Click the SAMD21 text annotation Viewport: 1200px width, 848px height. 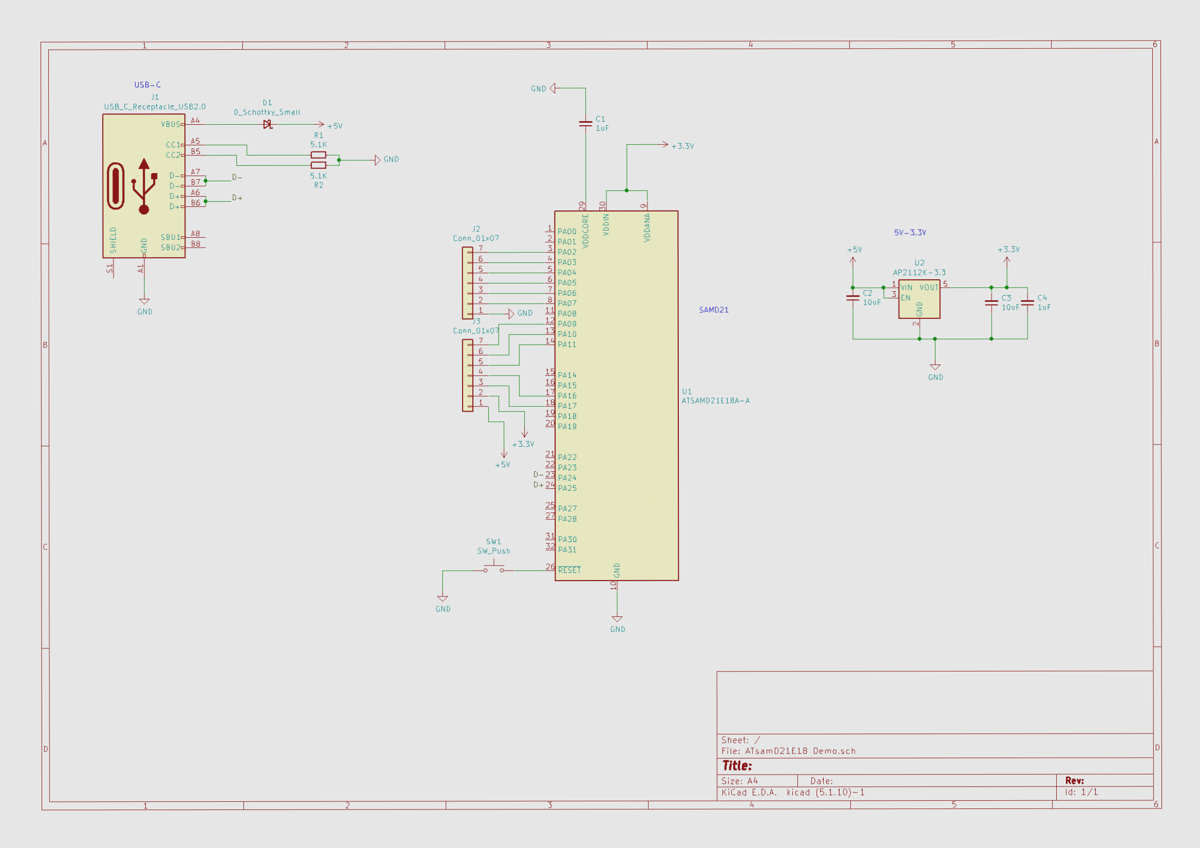pyautogui.click(x=713, y=310)
